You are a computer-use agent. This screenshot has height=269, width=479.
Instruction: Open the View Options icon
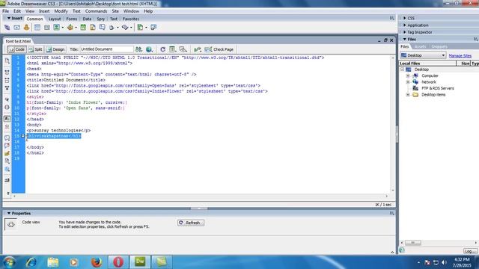click(x=173, y=49)
